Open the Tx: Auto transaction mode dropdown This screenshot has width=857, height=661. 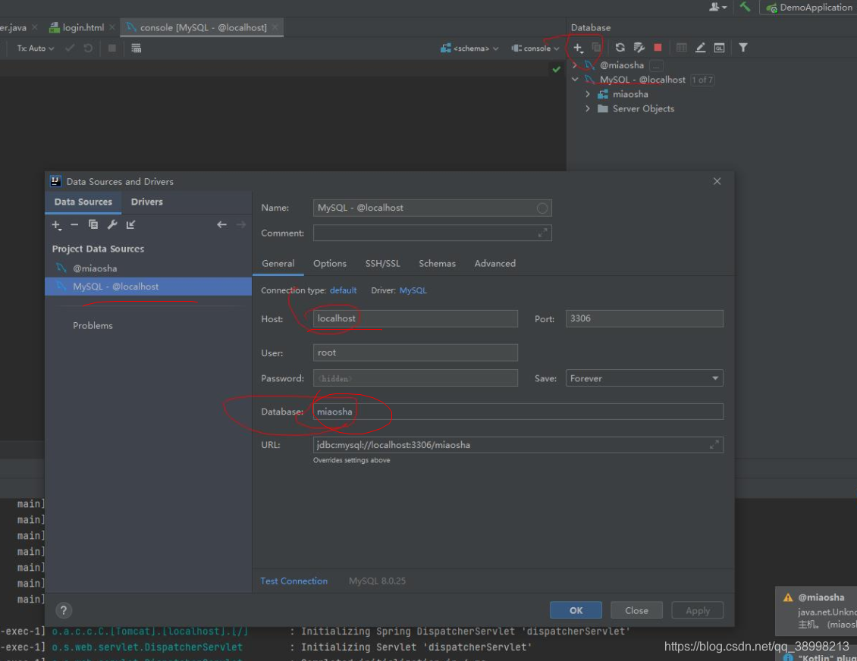(36, 48)
